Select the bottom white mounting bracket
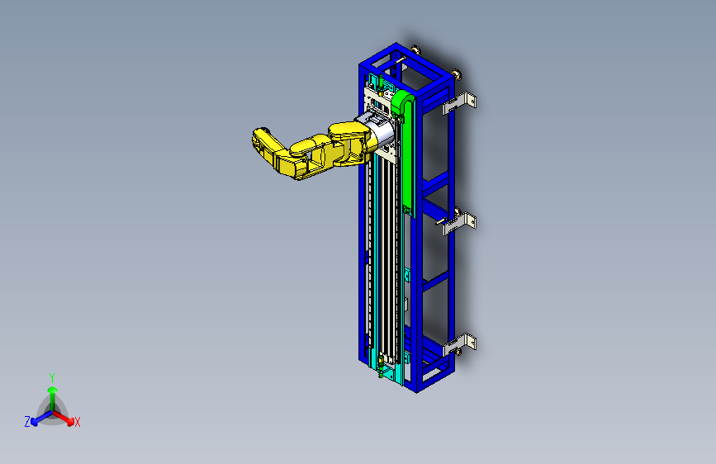 (460, 344)
